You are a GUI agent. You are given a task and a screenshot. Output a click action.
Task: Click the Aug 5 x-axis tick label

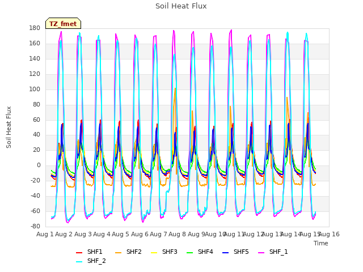[120, 234]
